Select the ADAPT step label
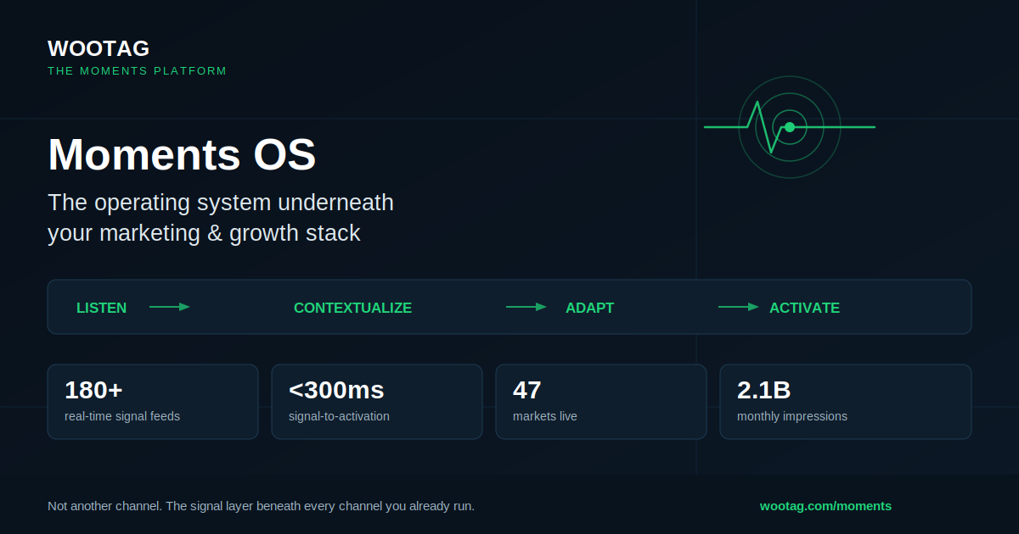 [x=589, y=308]
